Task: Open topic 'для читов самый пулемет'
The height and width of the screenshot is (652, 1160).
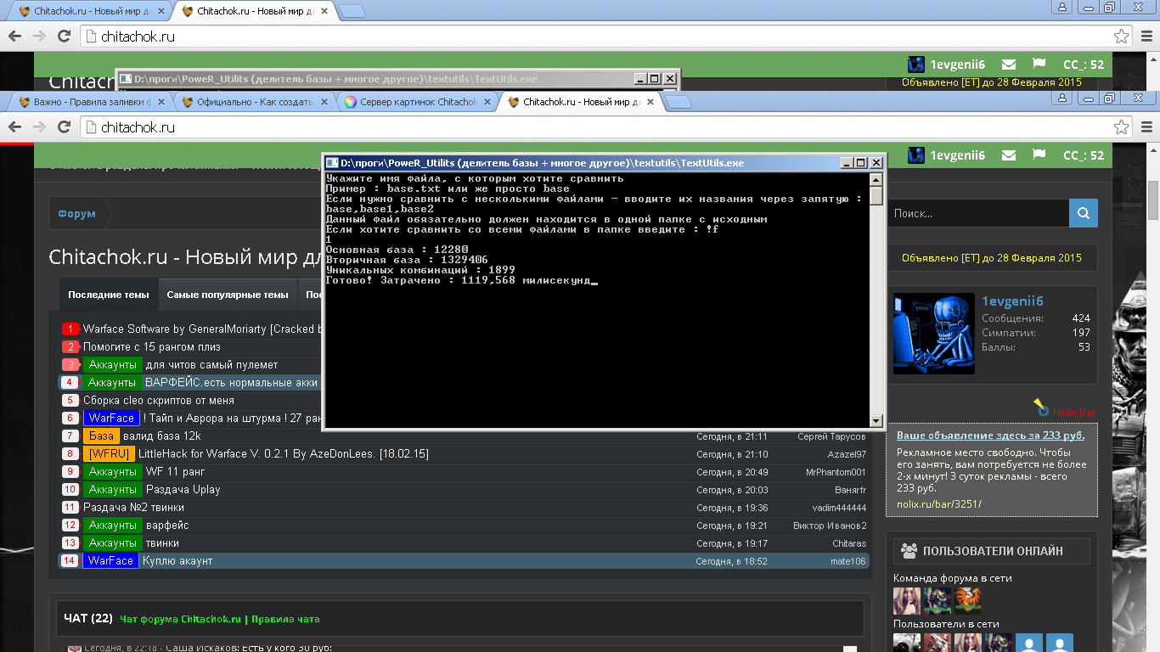Action: pos(211,364)
